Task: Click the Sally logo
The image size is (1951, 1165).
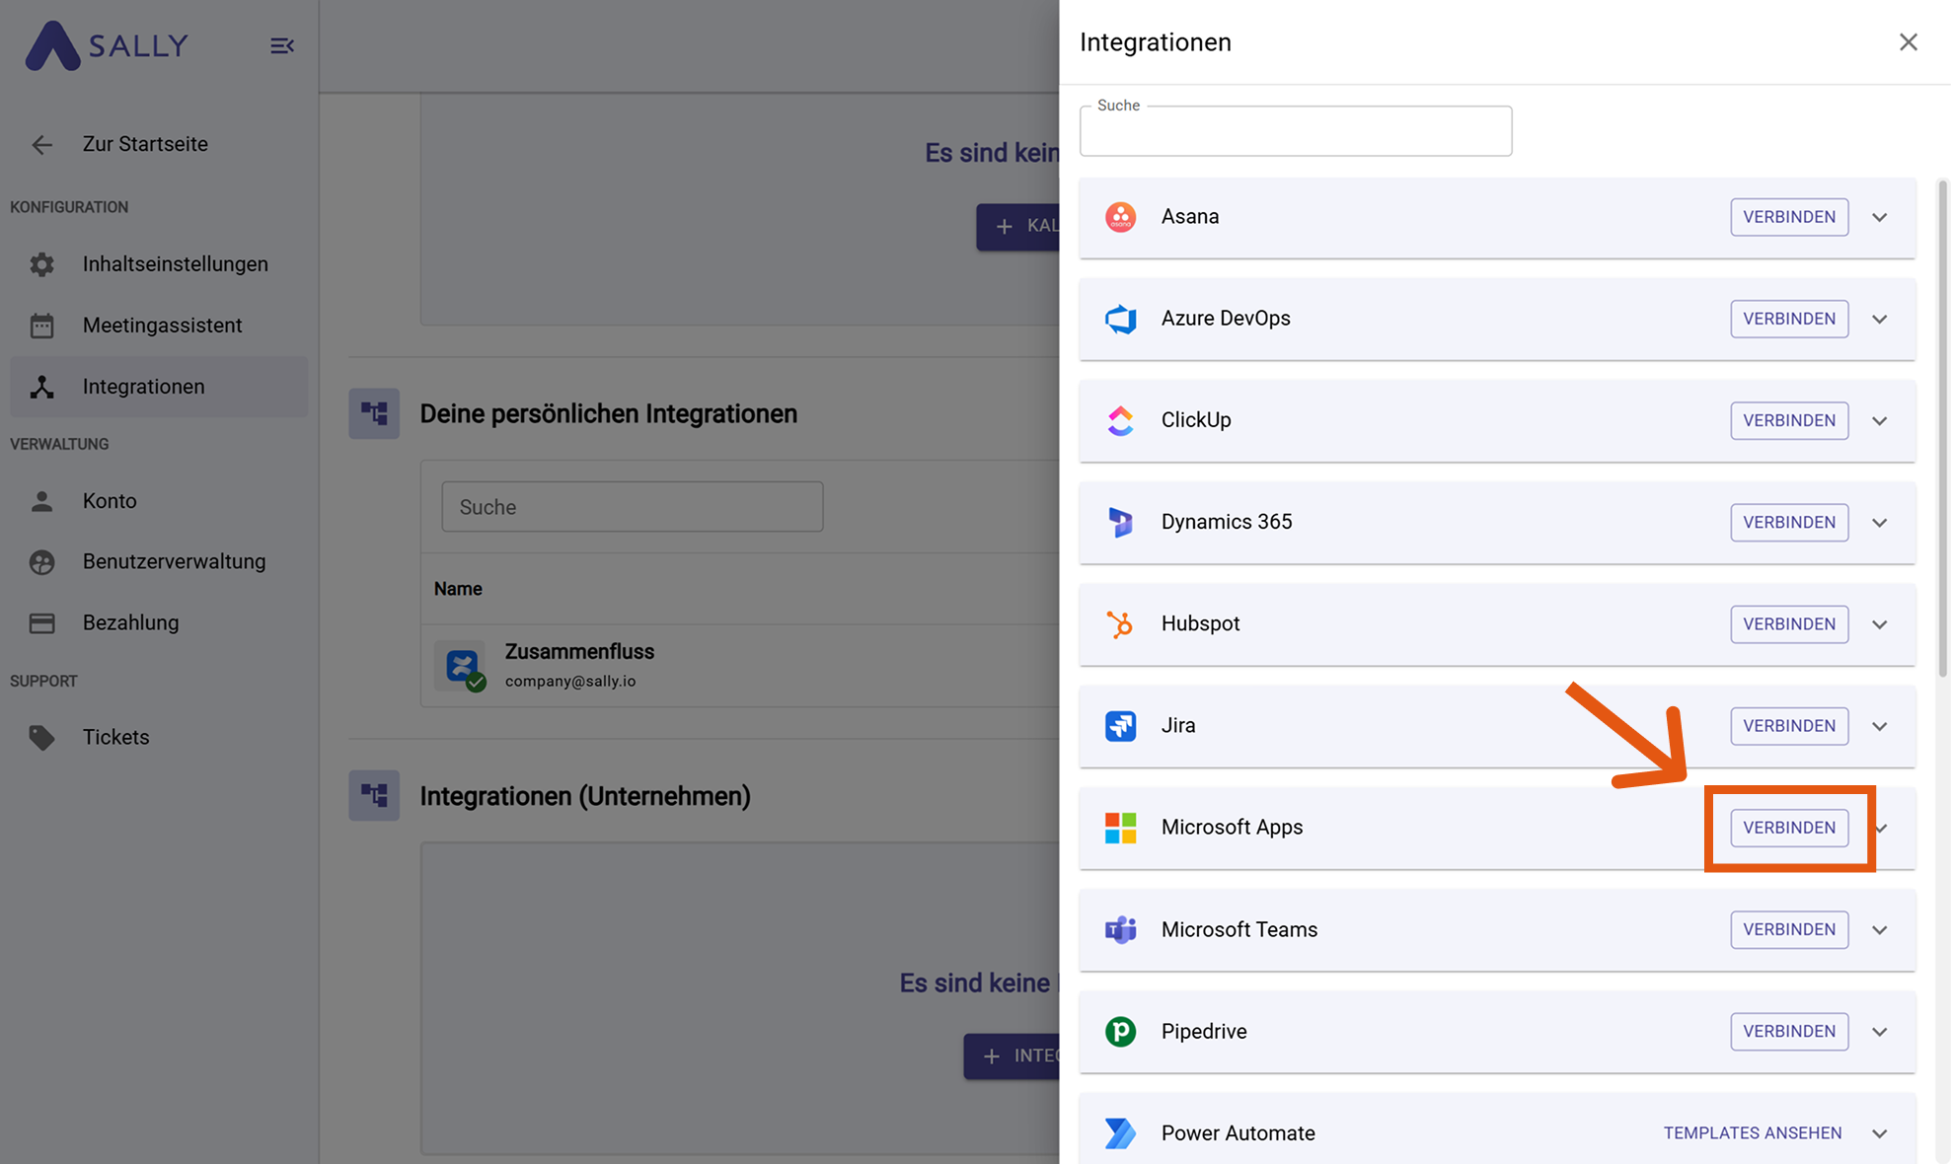Action: pyautogui.click(x=107, y=45)
